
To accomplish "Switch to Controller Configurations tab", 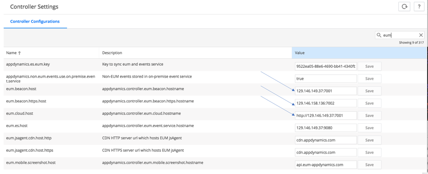I will tap(35, 21).
